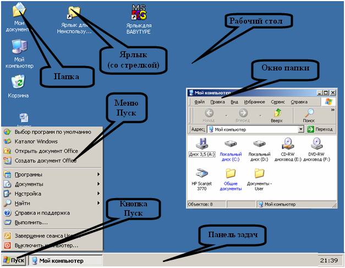Select Открыть документ Office
This screenshot has width=345, height=268.
pyautogui.click(x=52, y=151)
